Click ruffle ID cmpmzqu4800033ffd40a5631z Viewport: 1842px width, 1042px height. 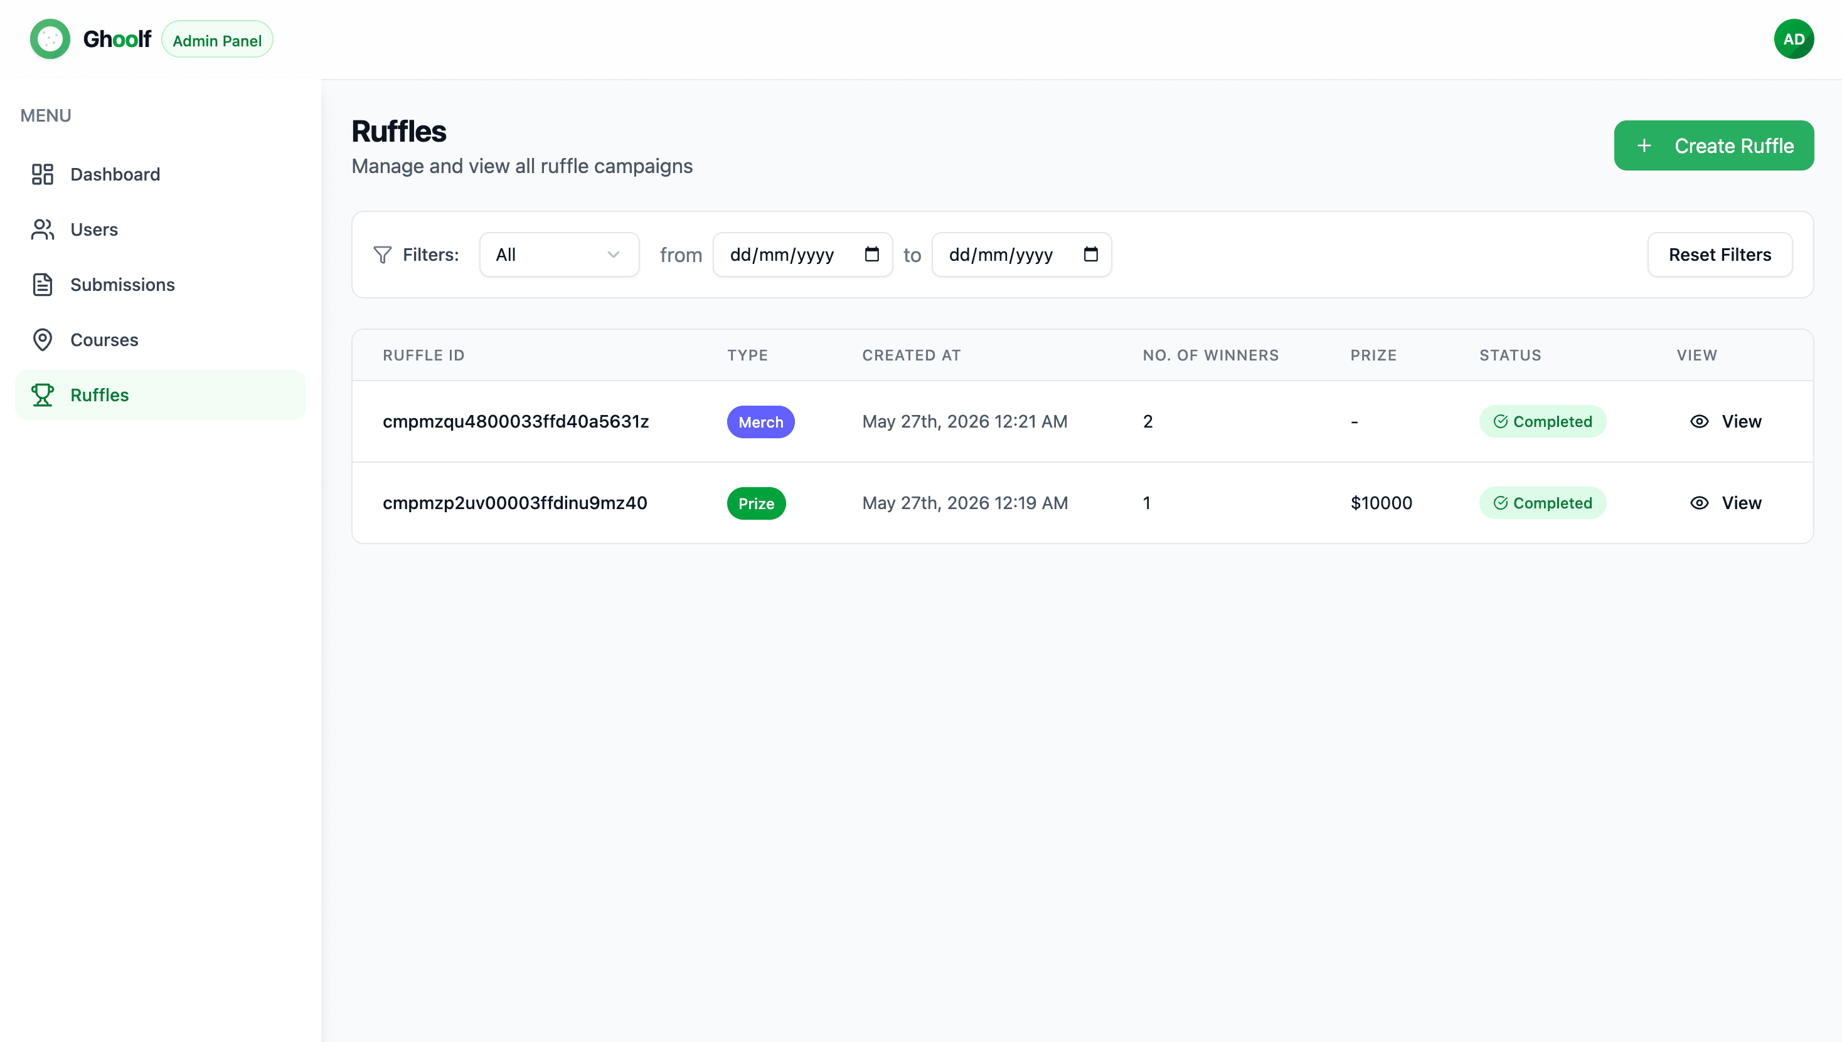pos(516,421)
